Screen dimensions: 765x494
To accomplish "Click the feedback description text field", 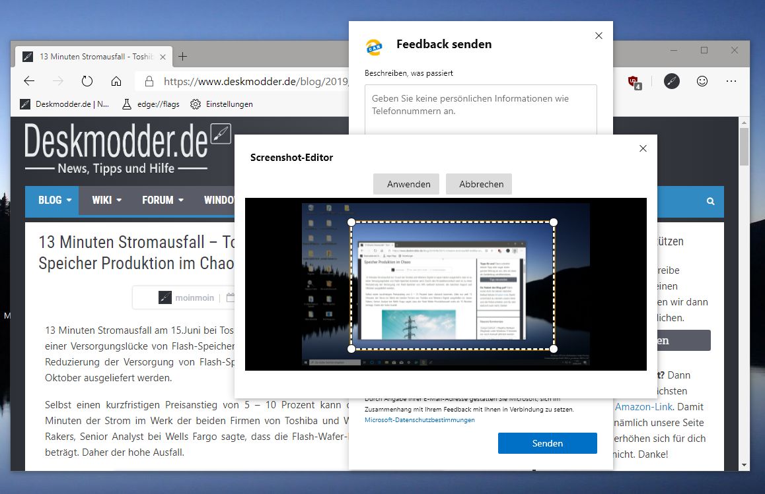I will (480, 109).
